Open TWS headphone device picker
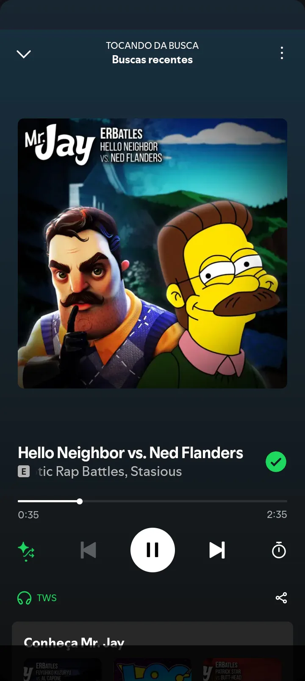 click(x=24, y=598)
